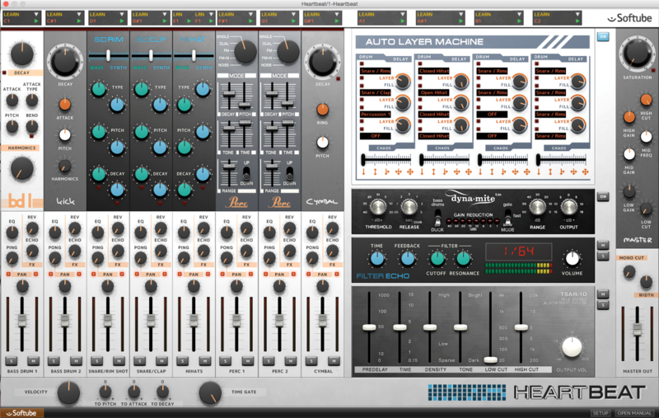Mute the Cymbal channel
This screenshot has height=418, width=659.
[334, 361]
